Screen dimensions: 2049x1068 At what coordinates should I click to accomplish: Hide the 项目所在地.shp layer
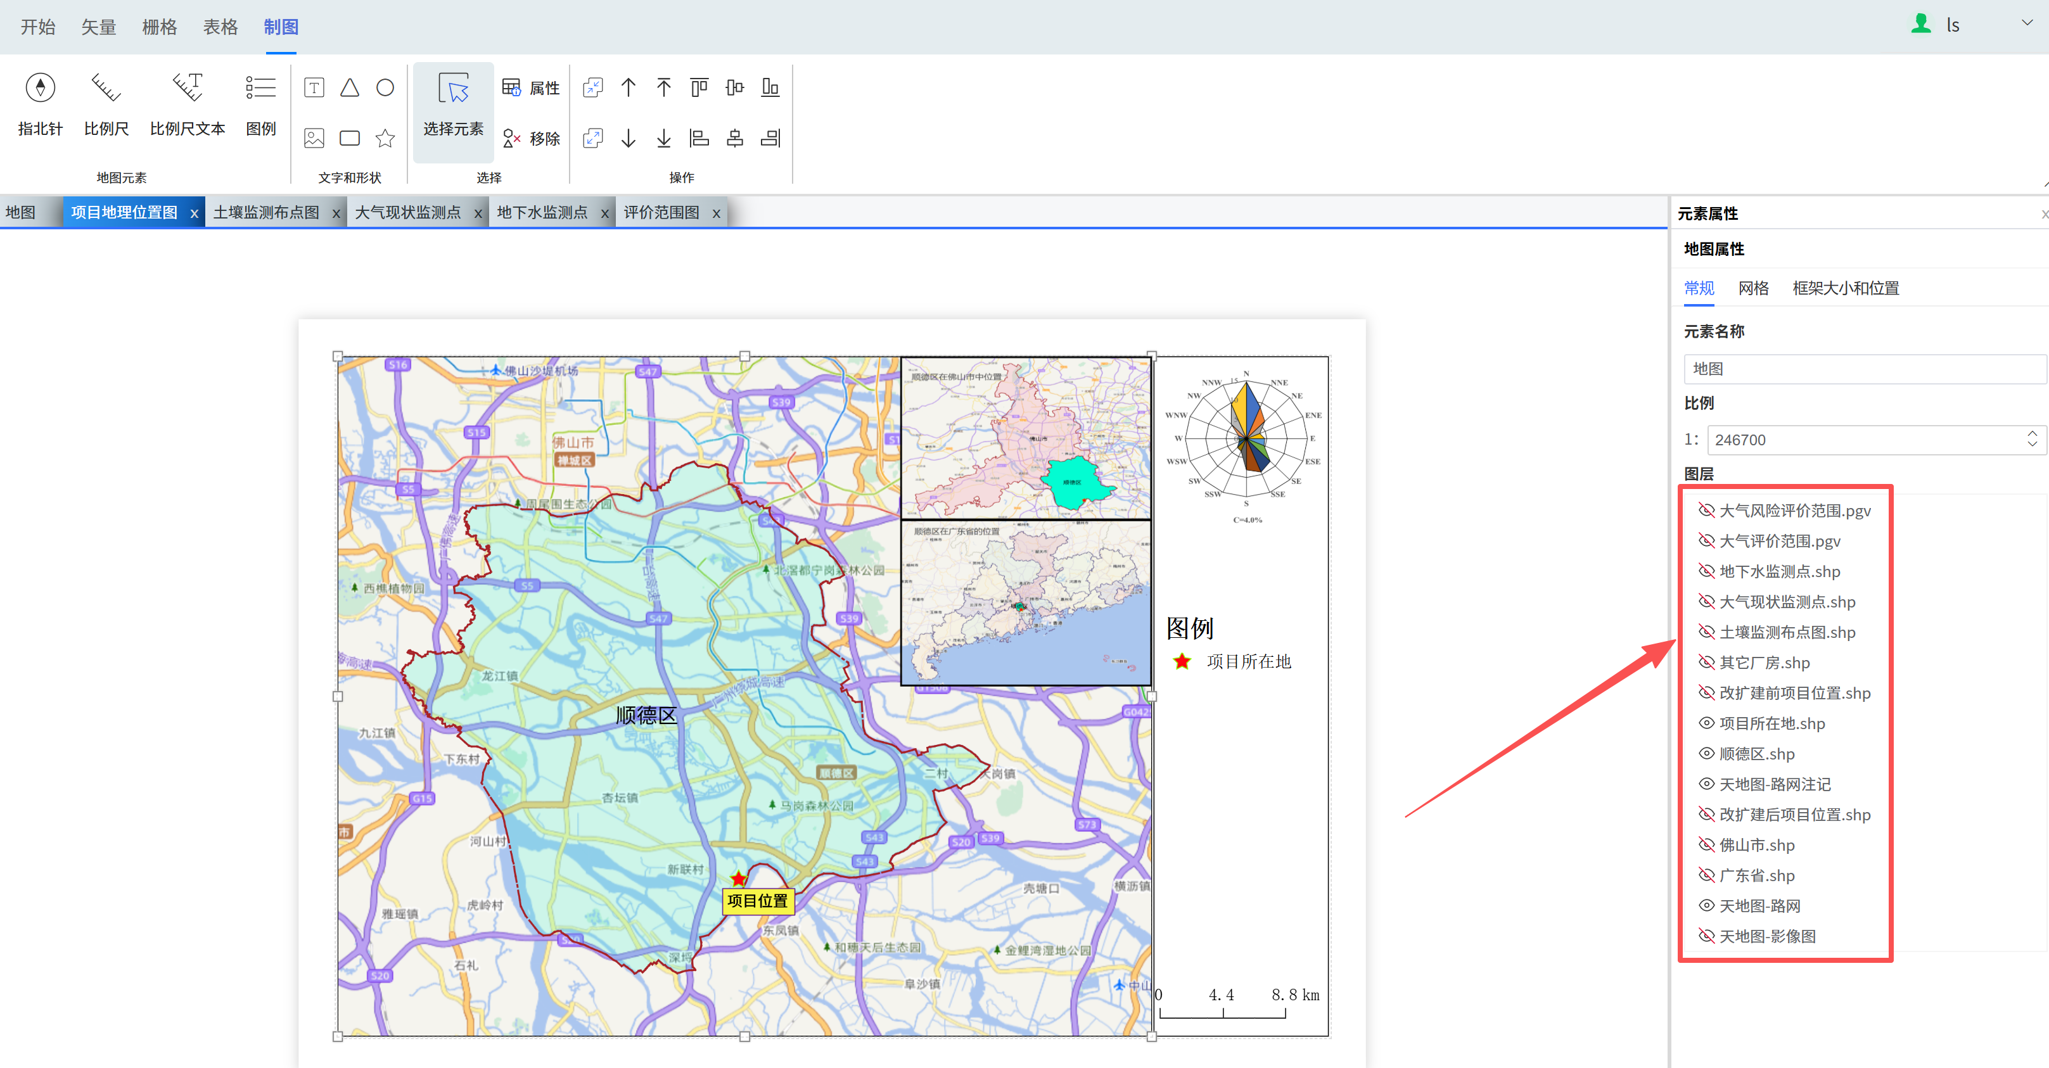pyautogui.click(x=1706, y=723)
